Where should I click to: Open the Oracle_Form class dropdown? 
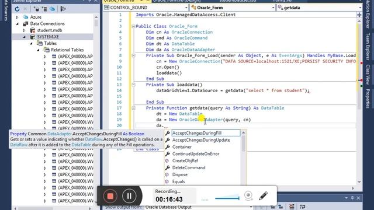tap(273, 8)
